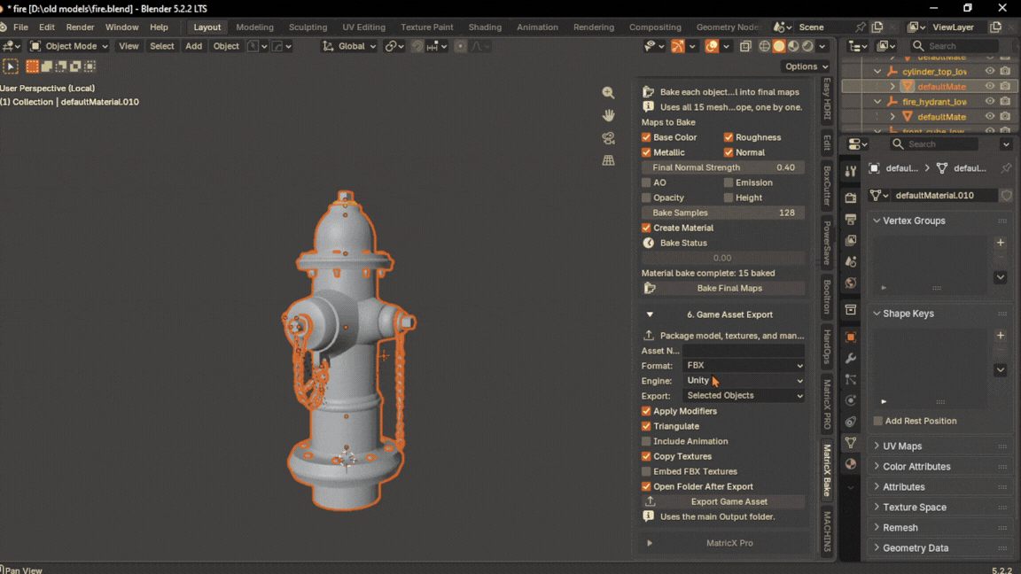Open the File menu
Screen dimensions: 1021x574
pos(20,27)
